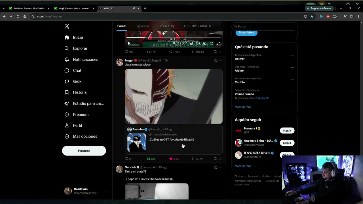
Task: Open Grok explain icon on Jaeger's post
Action: click(216, 60)
